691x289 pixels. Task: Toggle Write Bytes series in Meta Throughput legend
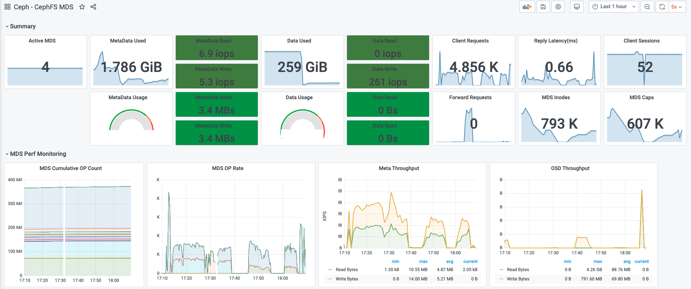347,279
